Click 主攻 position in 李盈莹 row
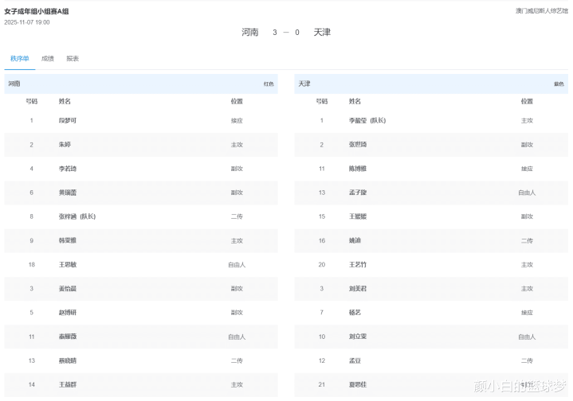This screenshot has width=573, height=401. (x=527, y=120)
